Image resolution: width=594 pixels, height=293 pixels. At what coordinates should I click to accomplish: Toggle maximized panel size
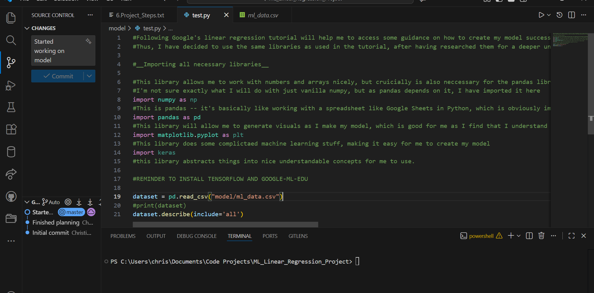[571, 236]
